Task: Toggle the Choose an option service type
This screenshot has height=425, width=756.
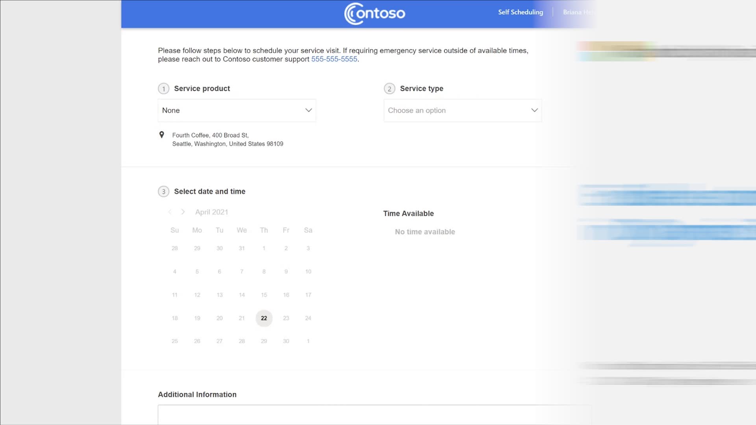Action: pyautogui.click(x=462, y=110)
